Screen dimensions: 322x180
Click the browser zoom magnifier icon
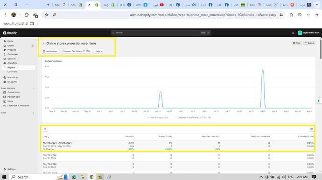(x=54, y=15)
